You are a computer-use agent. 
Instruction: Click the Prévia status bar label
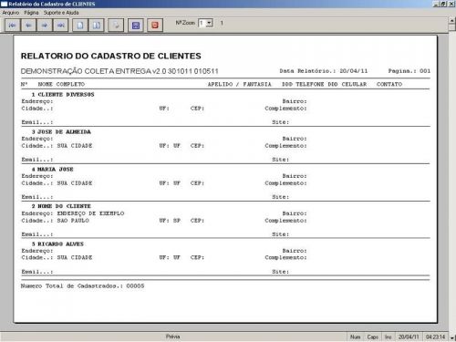point(172,337)
